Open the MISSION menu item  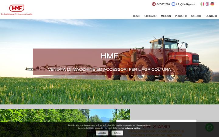[166, 16]
